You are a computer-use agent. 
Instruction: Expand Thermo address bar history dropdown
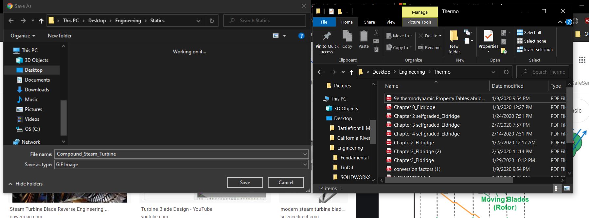(x=493, y=72)
